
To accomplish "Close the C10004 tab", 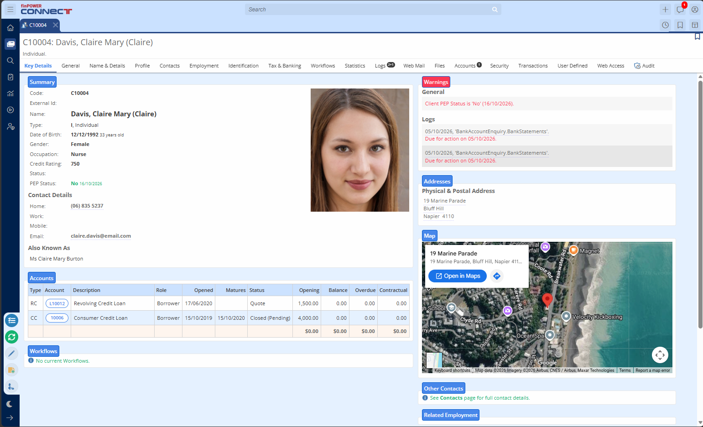I will tap(55, 25).
